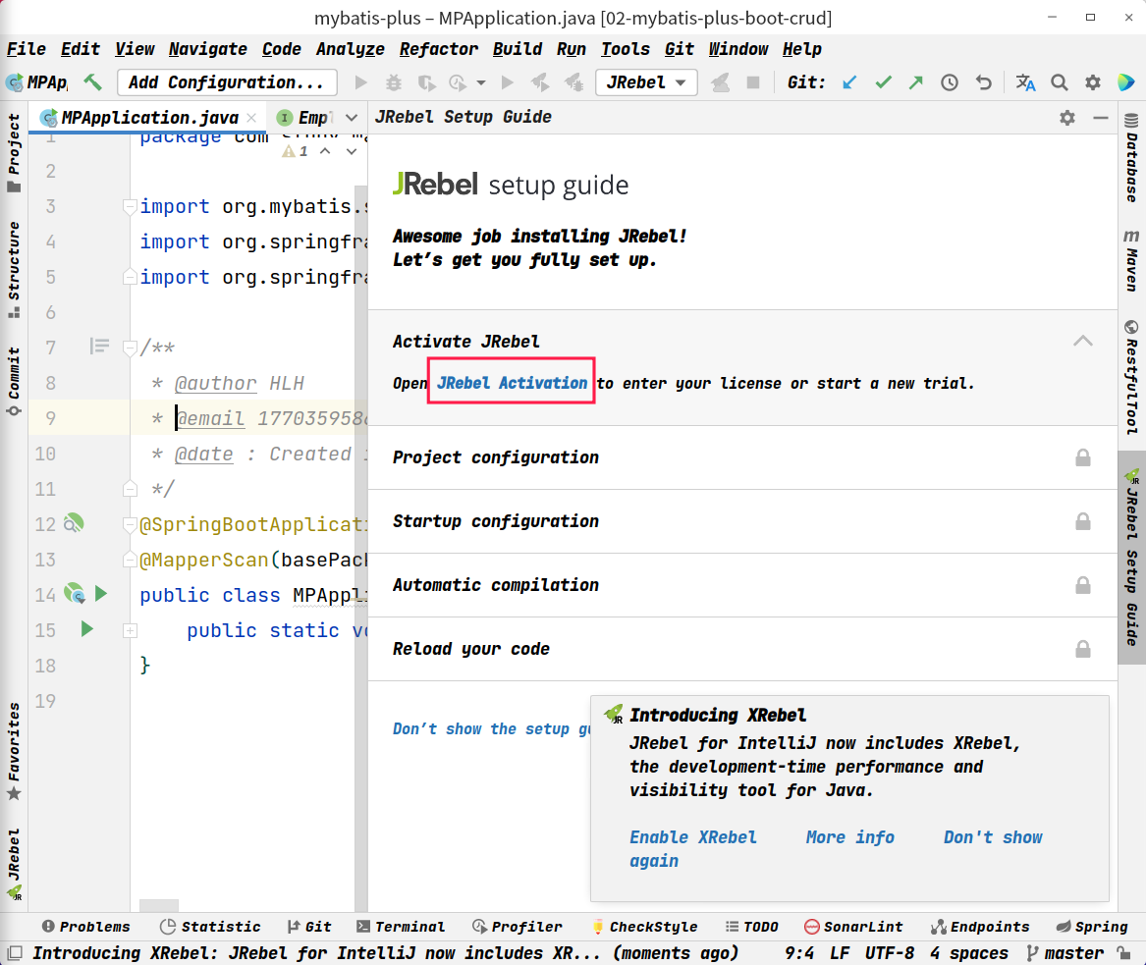Collapse the Activate JRebel section chevron

point(1082,342)
